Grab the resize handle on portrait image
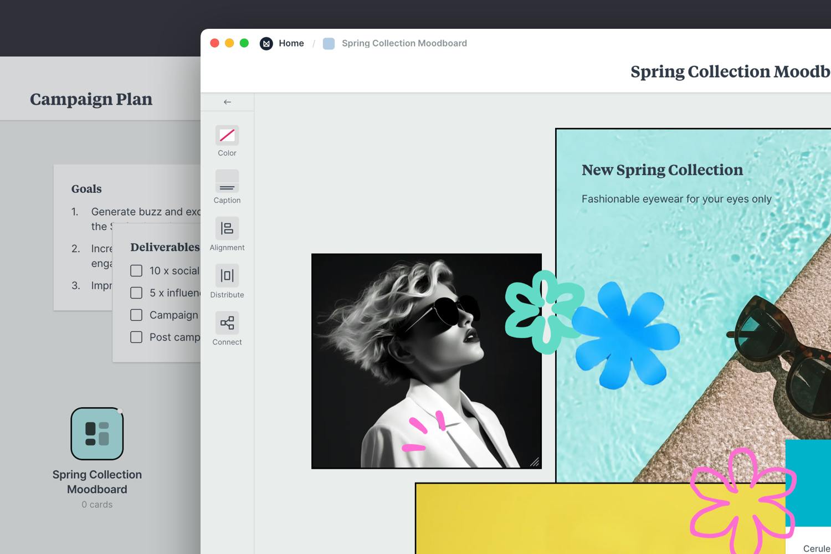 click(535, 462)
